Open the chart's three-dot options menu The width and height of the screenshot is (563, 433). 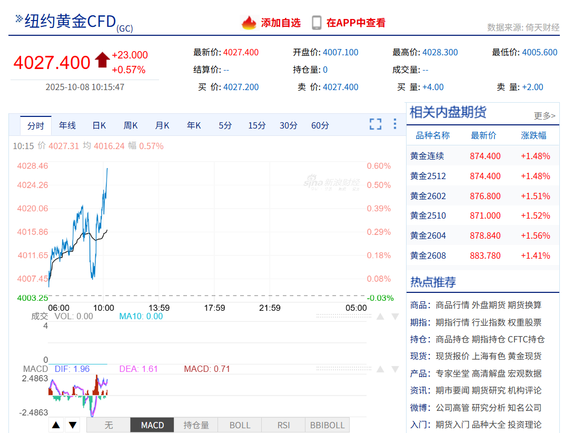click(395, 124)
